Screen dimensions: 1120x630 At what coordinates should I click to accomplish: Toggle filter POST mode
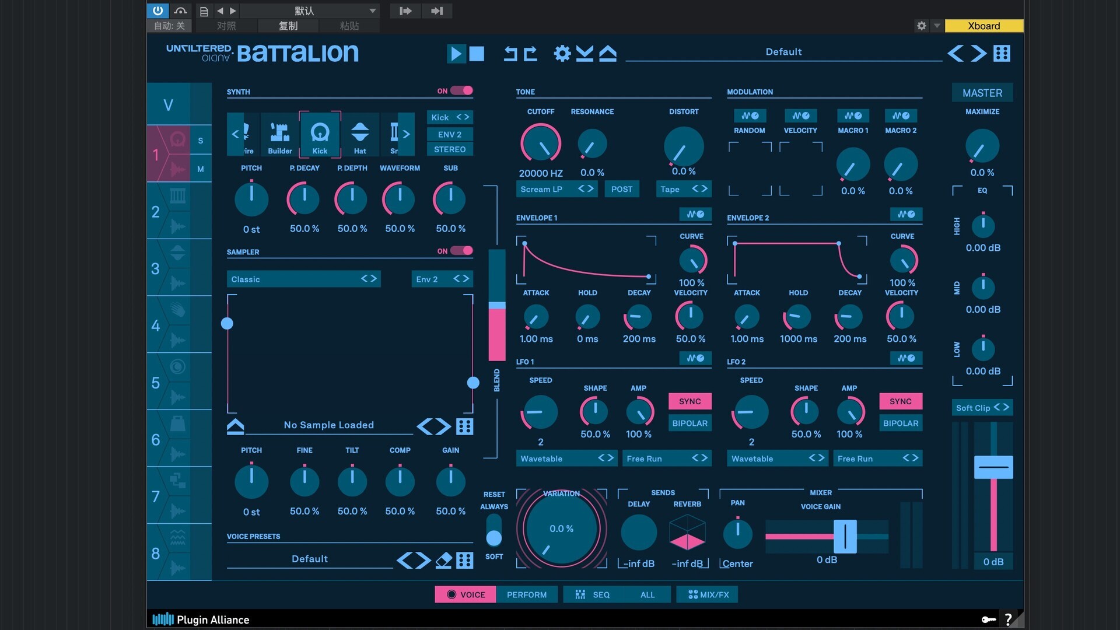[622, 189]
